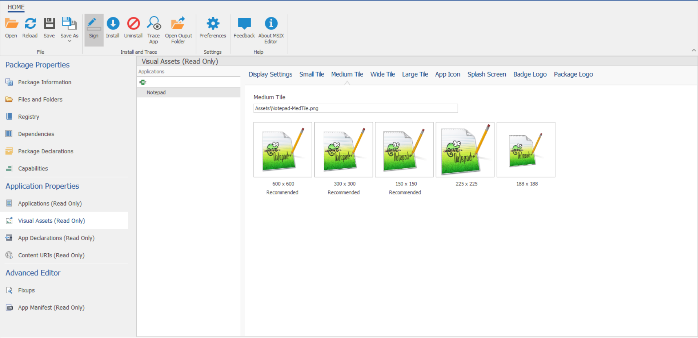Click the application icon above Notepad
Viewport: 698px width, 338px height.
click(143, 82)
